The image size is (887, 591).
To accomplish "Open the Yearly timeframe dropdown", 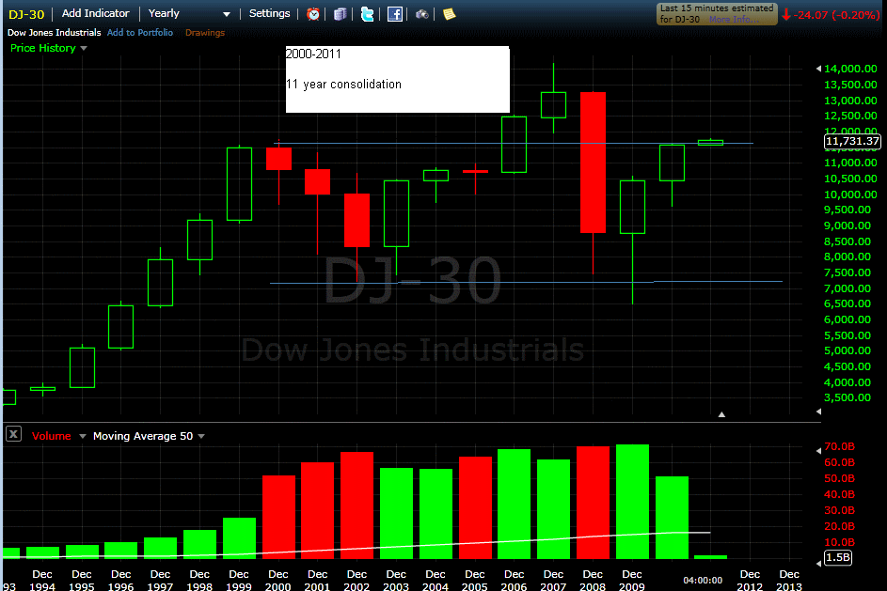I will [189, 13].
